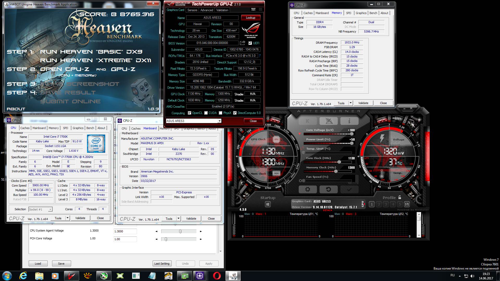Click CPU System Agent Voltage input field
Viewport: 500px width, 281px height.
pos(125,231)
